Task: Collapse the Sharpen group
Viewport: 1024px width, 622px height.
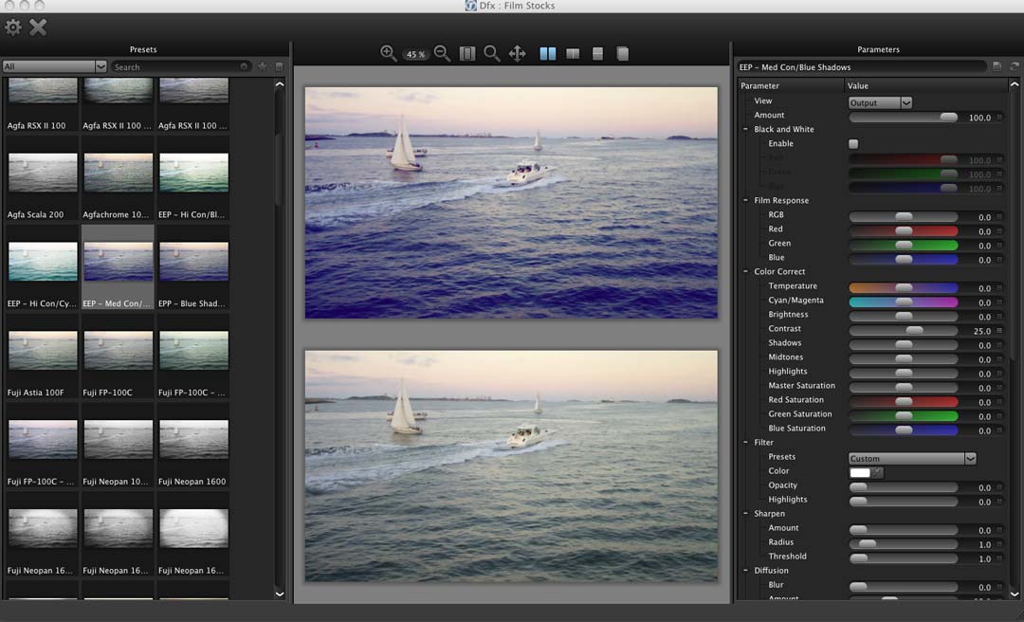Action: coord(745,514)
